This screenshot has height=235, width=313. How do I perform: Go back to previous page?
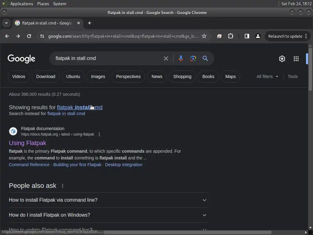click(7, 36)
